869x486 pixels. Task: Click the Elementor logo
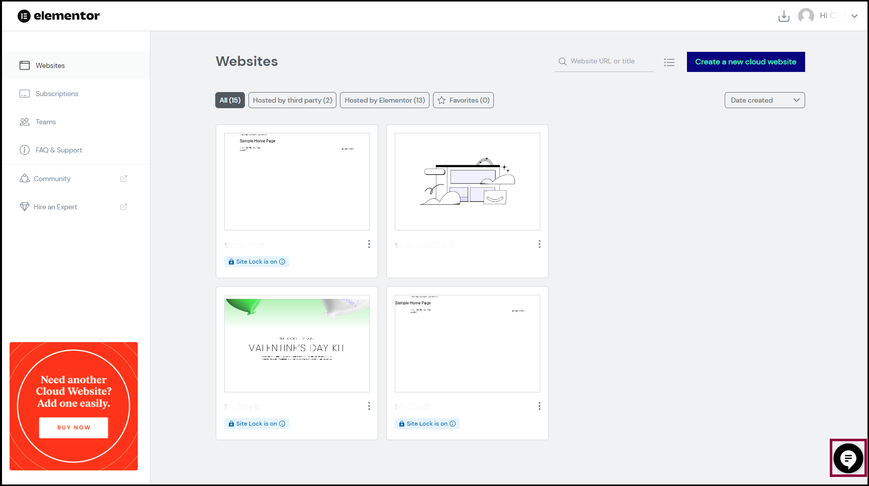[x=59, y=16]
